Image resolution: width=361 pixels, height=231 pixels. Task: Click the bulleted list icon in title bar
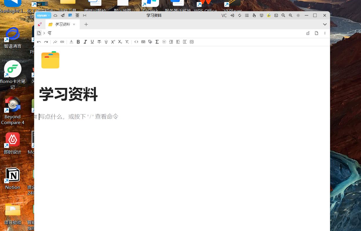247,16
